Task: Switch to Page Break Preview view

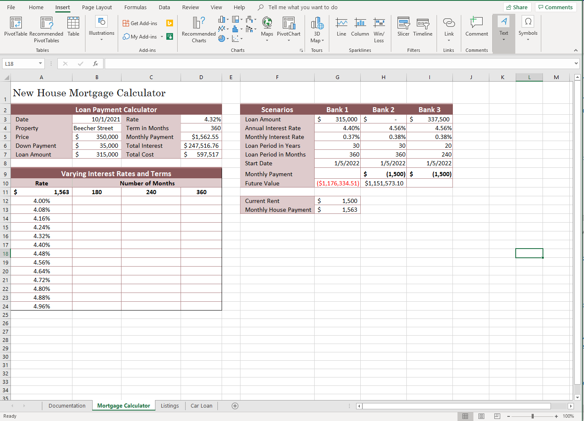Action: click(497, 416)
